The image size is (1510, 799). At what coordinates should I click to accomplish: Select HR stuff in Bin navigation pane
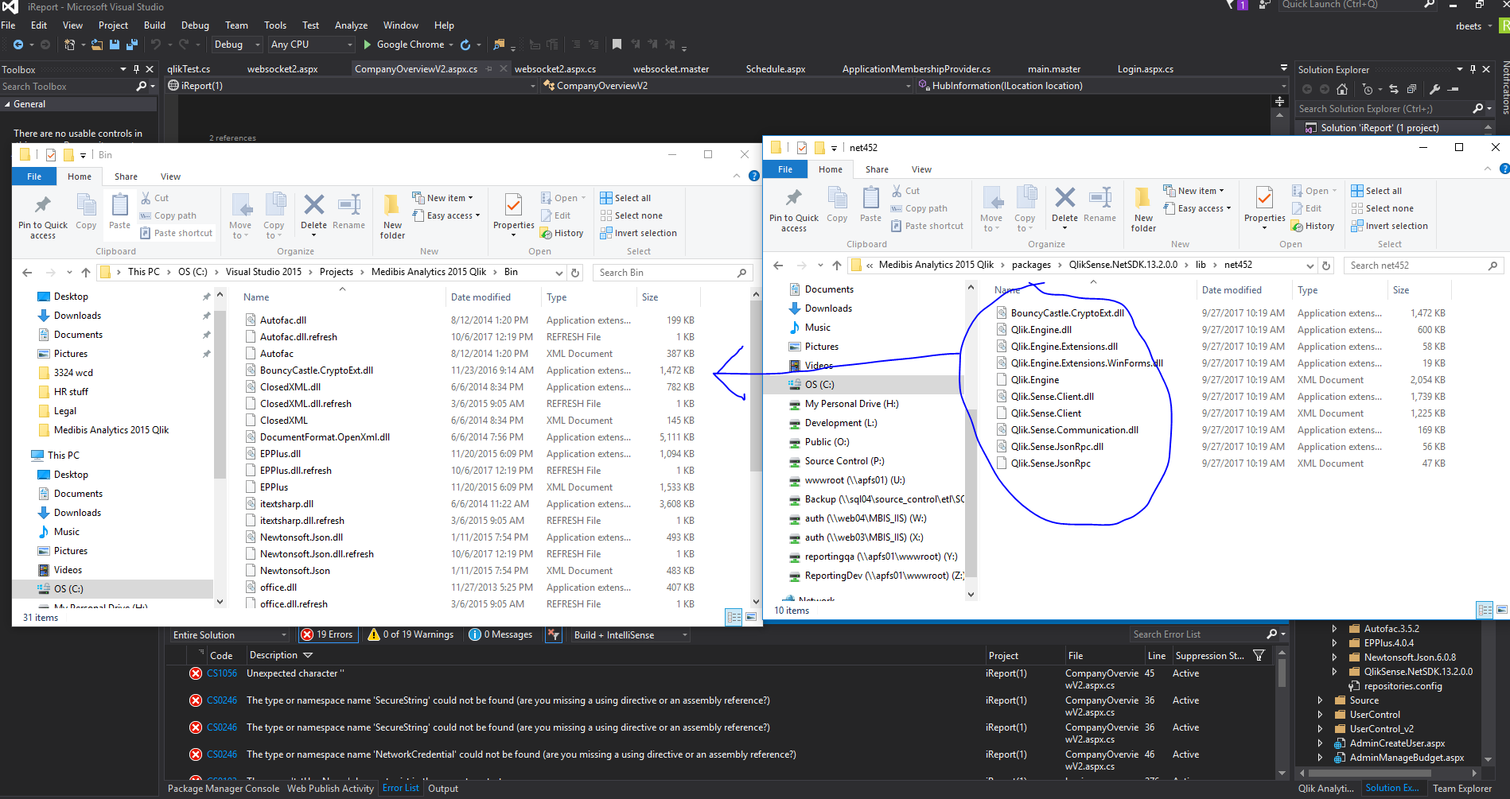point(71,392)
